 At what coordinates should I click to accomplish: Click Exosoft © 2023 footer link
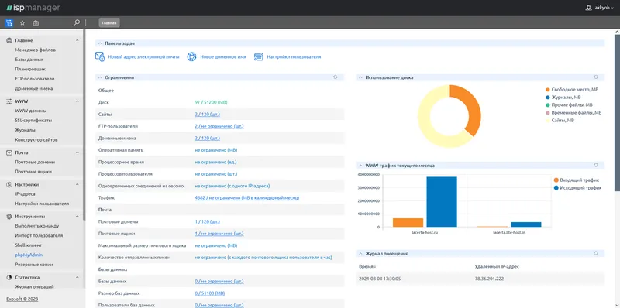(22, 299)
